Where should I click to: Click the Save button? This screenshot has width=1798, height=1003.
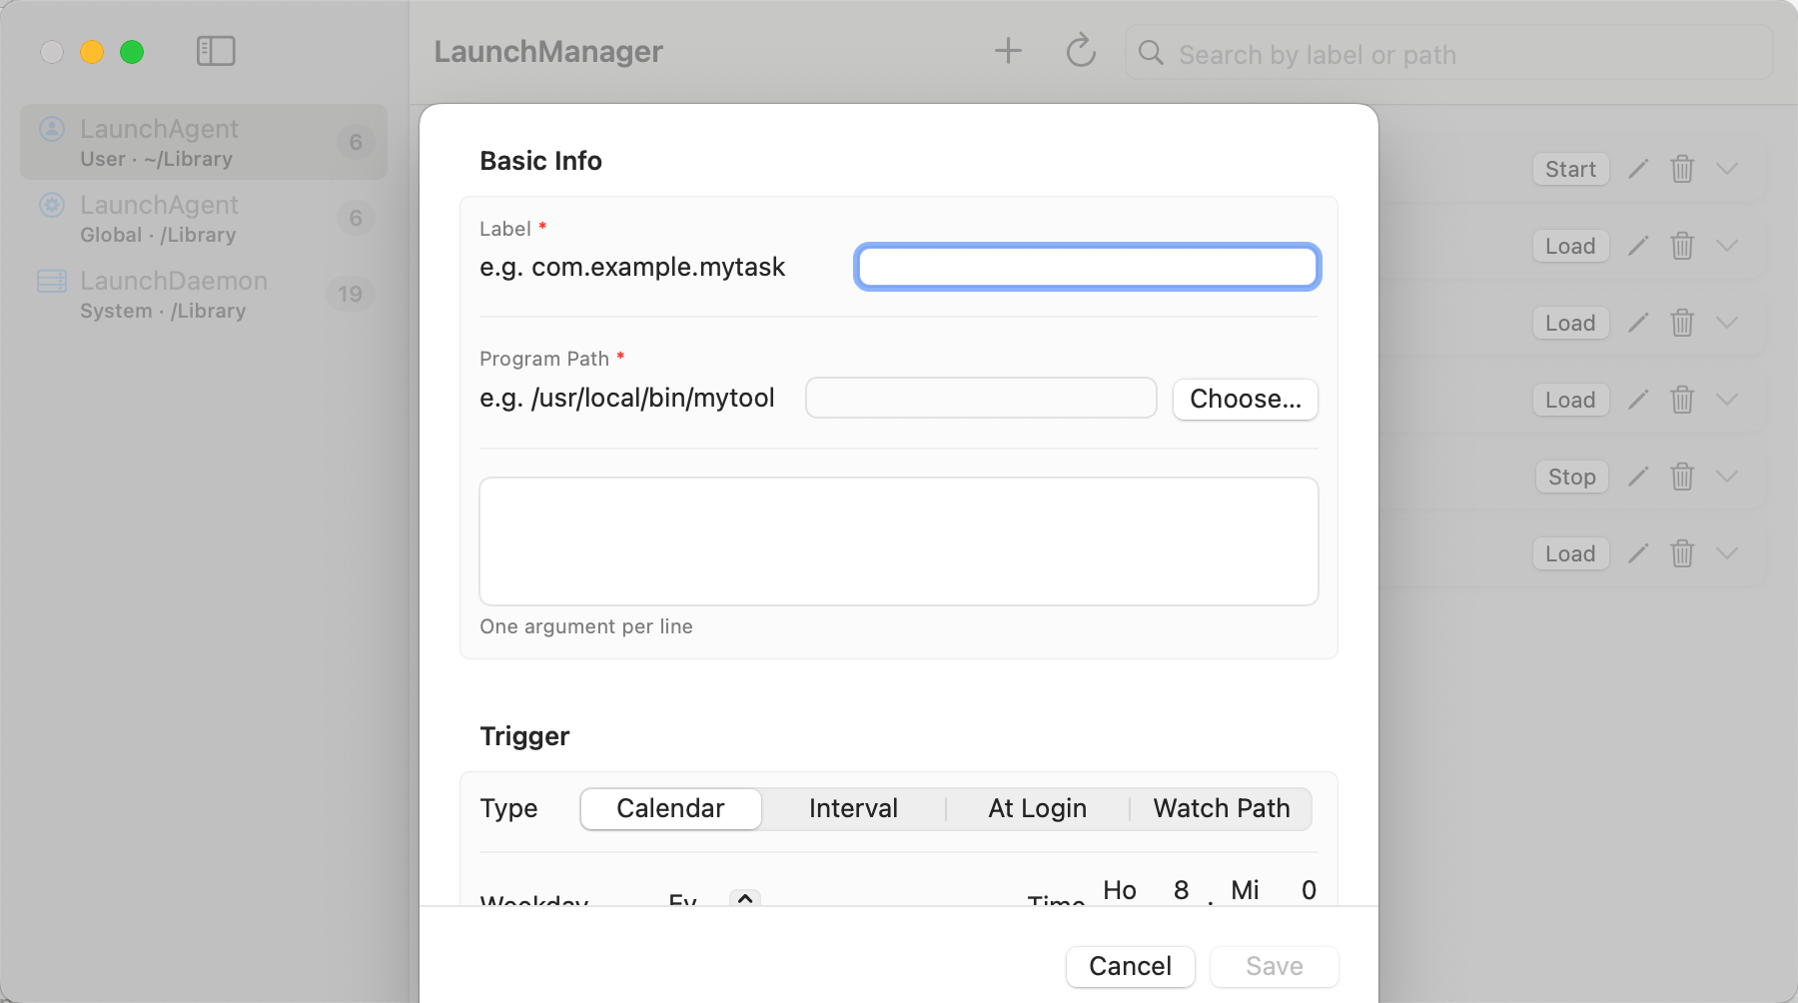tap(1274, 966)
